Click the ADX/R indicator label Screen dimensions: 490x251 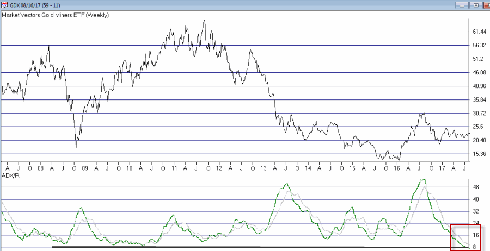coord(10,177)
